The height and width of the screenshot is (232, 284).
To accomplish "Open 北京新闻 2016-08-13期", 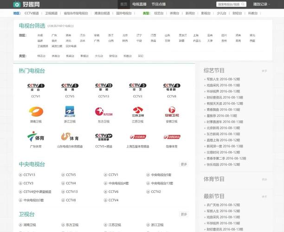I will (x=223, y=128).
